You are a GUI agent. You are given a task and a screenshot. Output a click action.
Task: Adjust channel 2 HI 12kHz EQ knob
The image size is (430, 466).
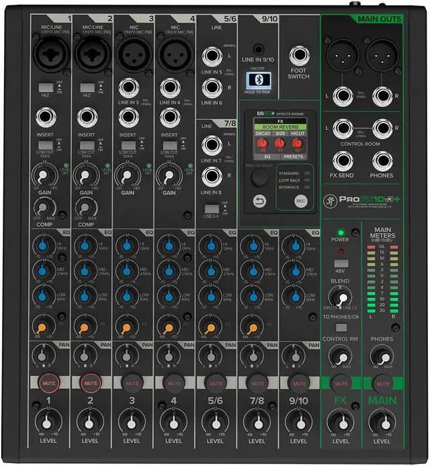(x=85, y=246)
